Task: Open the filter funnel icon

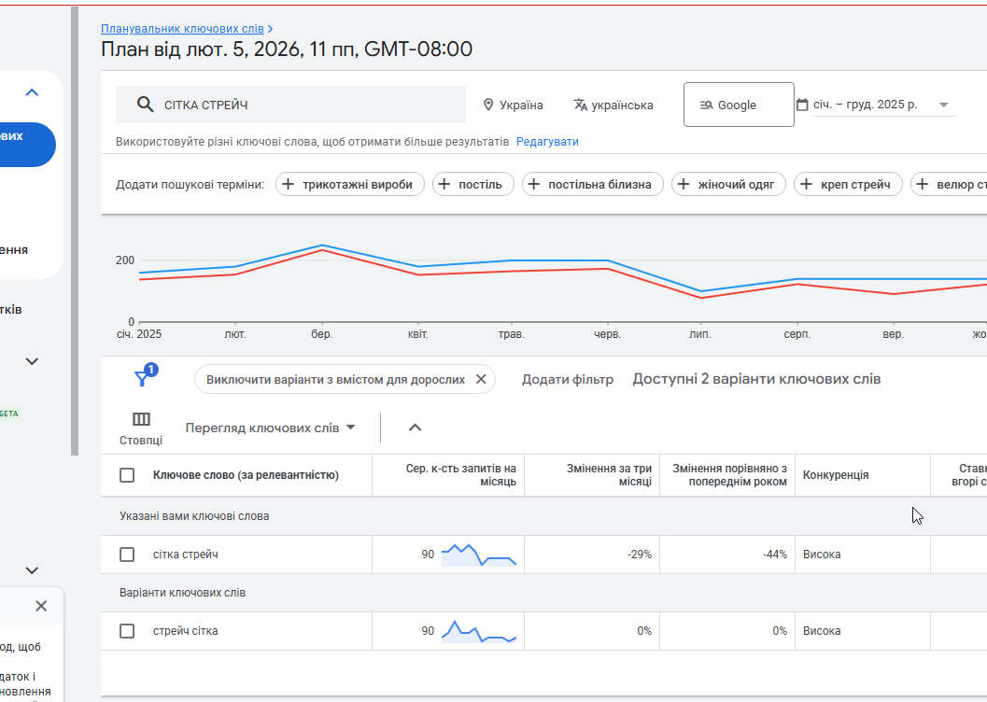Action: click(x=143, y=378)
